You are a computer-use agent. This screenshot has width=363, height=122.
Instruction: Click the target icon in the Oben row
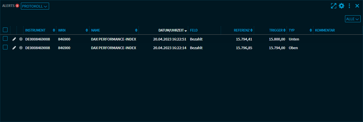click(x=21, y=48)
